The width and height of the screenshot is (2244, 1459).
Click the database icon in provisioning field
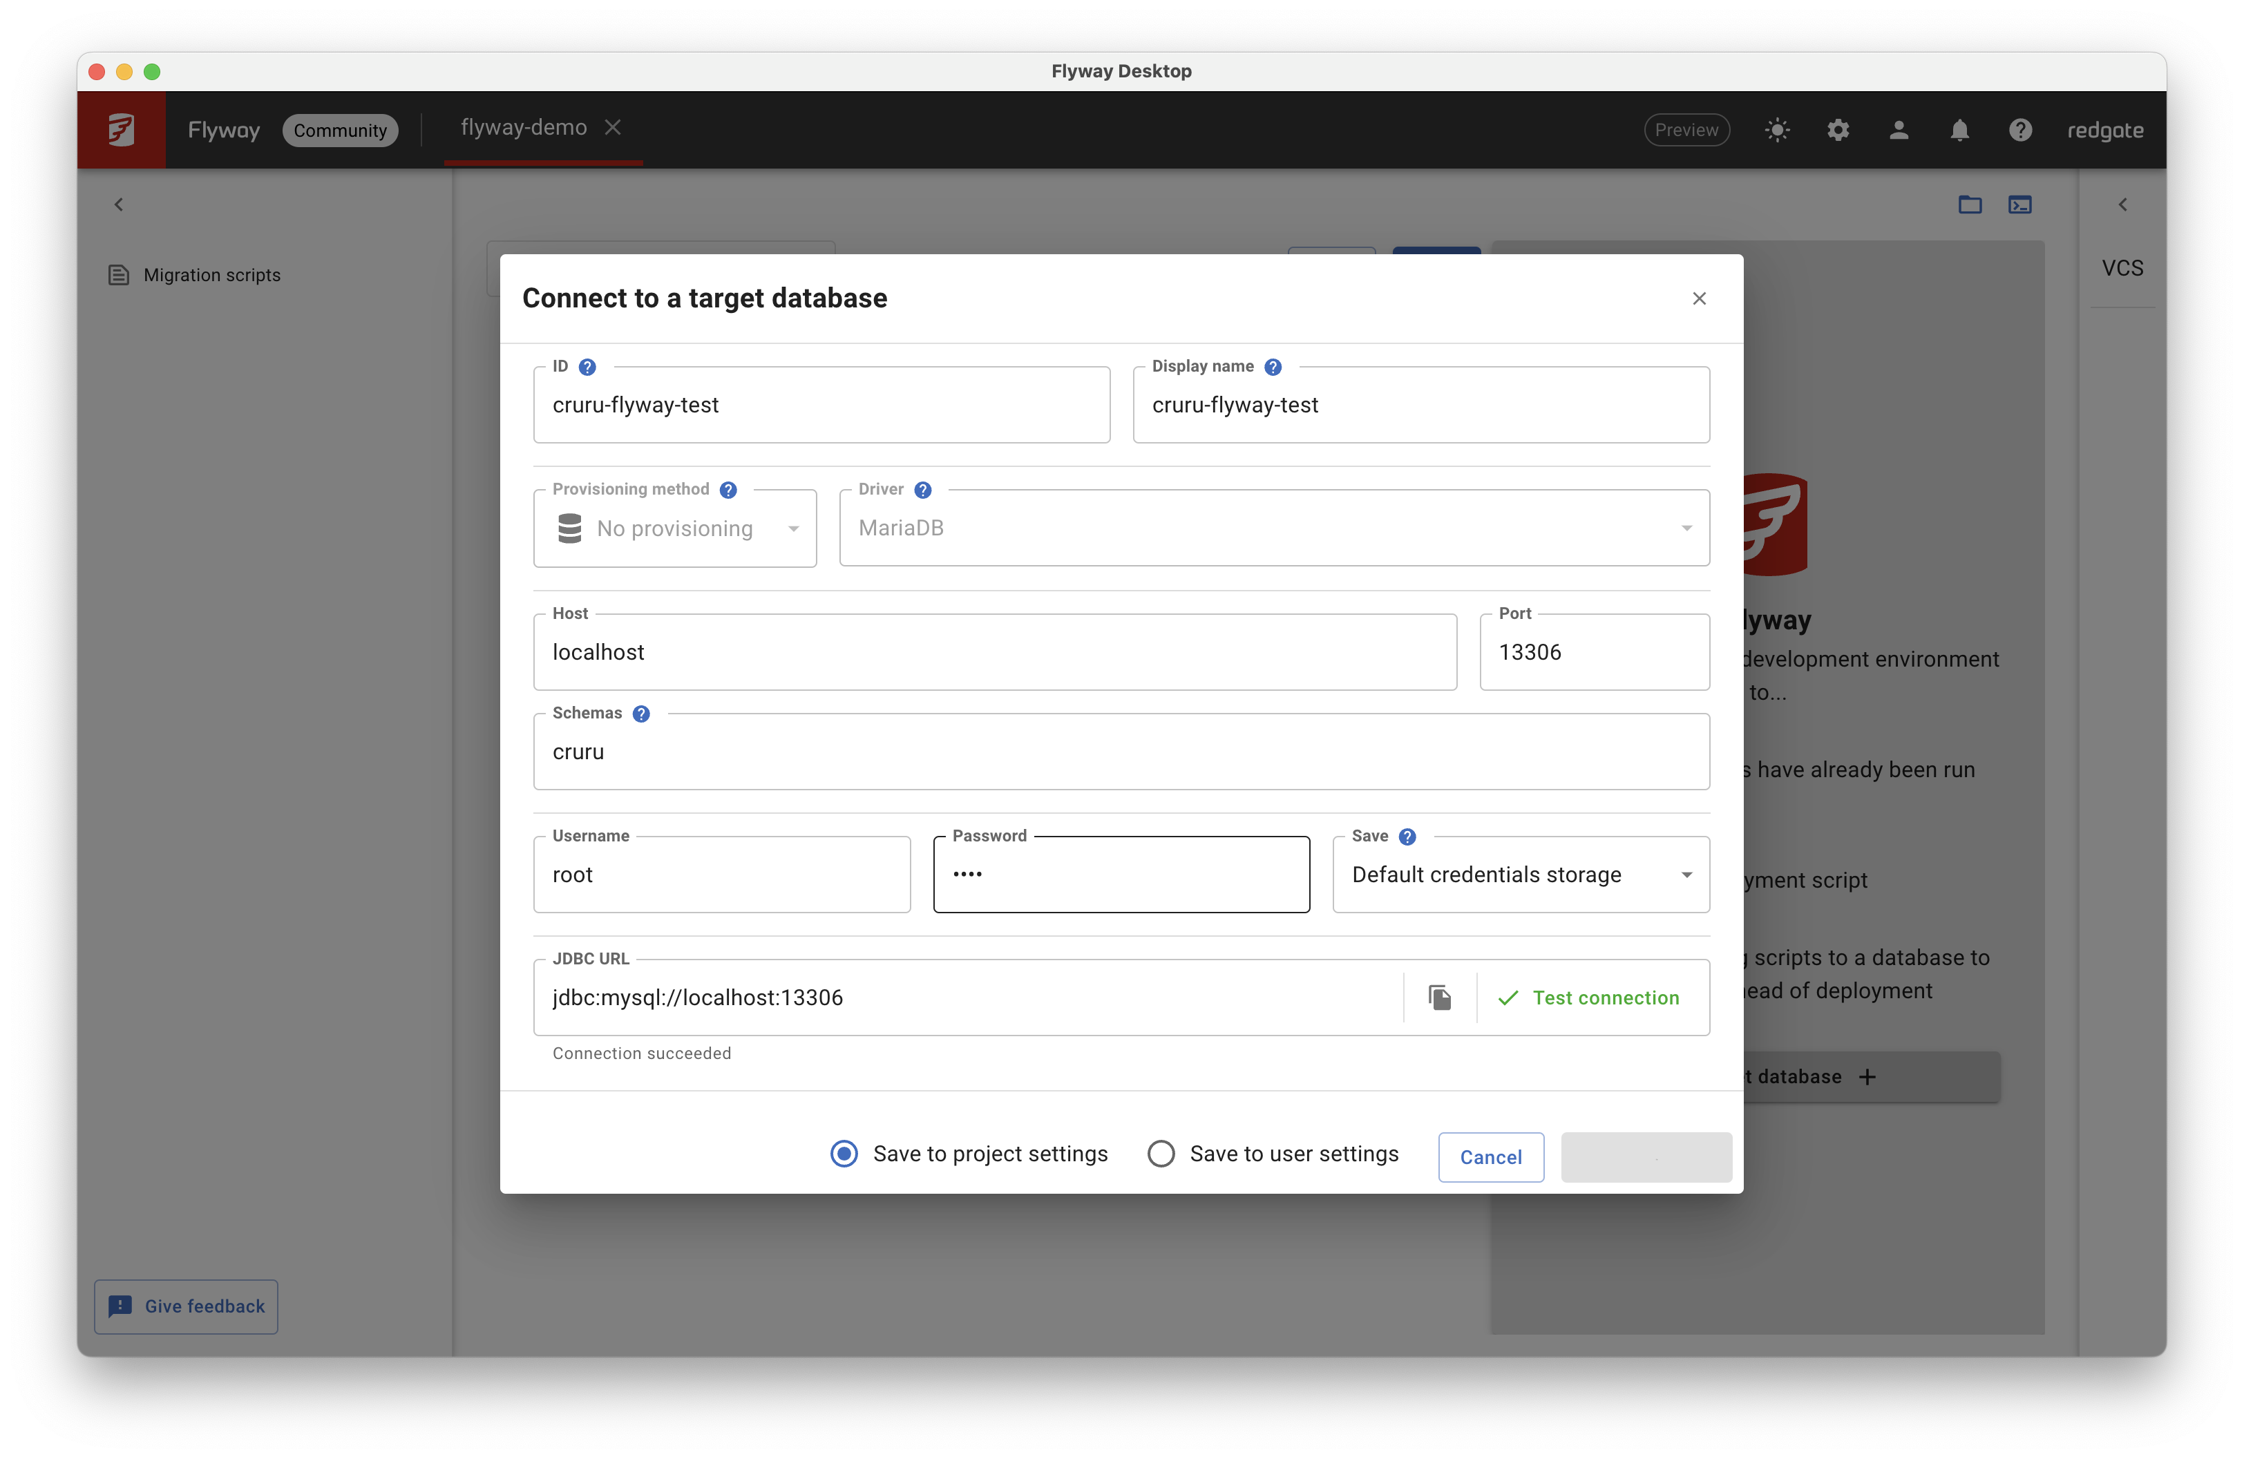(569, 528)
